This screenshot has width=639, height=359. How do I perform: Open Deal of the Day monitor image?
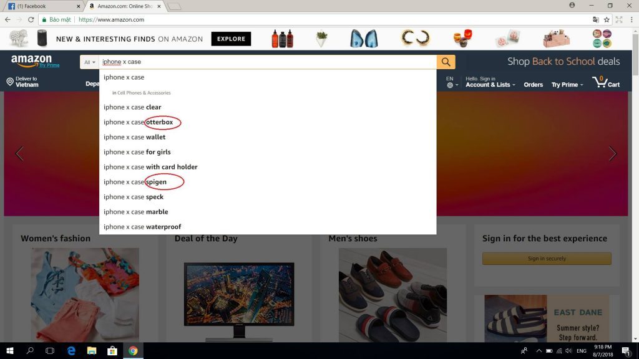point(239,301)
